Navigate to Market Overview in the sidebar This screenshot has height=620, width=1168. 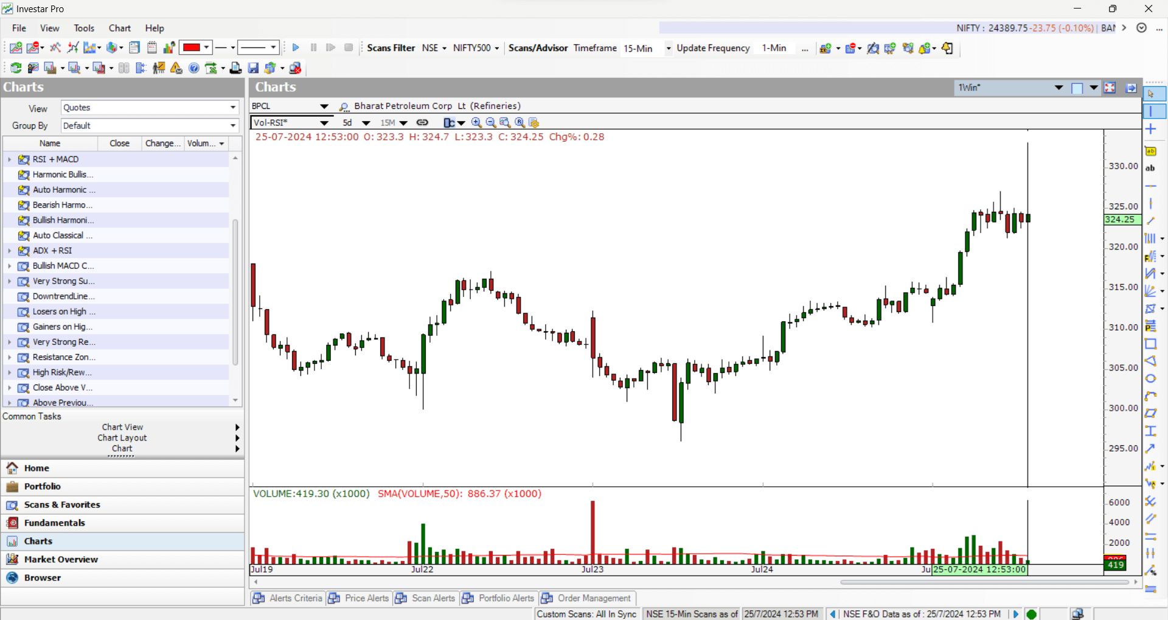click(61, 559)
